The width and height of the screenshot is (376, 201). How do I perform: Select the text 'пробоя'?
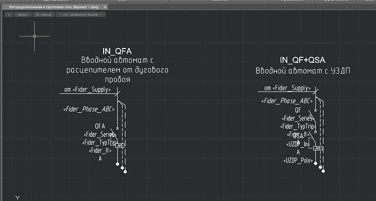point(117,80)
